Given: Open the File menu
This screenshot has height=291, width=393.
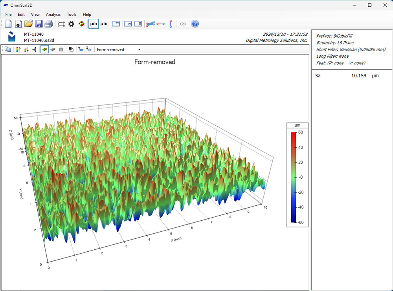Looking at the screenshot, I should coord(8,14).
